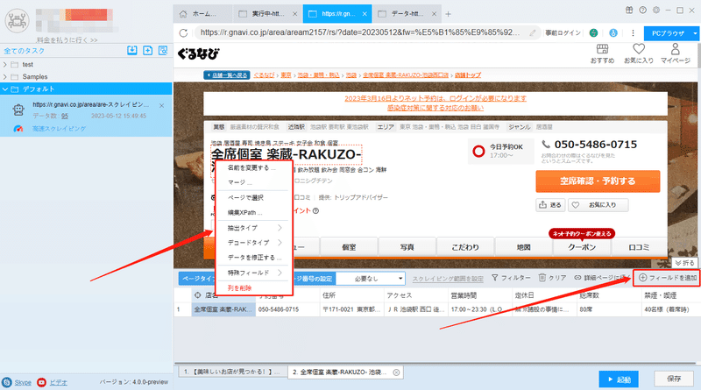Click the 保存 save button

click(674, 379)
